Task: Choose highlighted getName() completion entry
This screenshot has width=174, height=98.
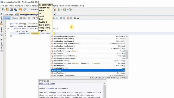Action: point(88,71)
